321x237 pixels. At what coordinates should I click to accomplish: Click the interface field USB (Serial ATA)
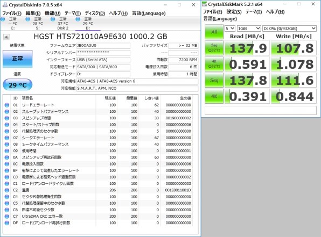pos(103,60)
